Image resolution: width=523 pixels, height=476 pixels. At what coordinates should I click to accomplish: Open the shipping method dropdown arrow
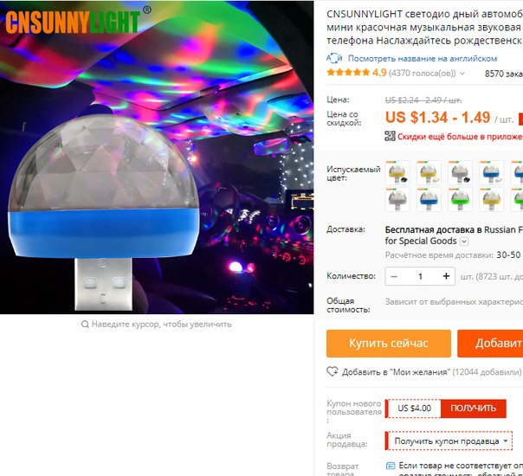click(x=464, y=241)
